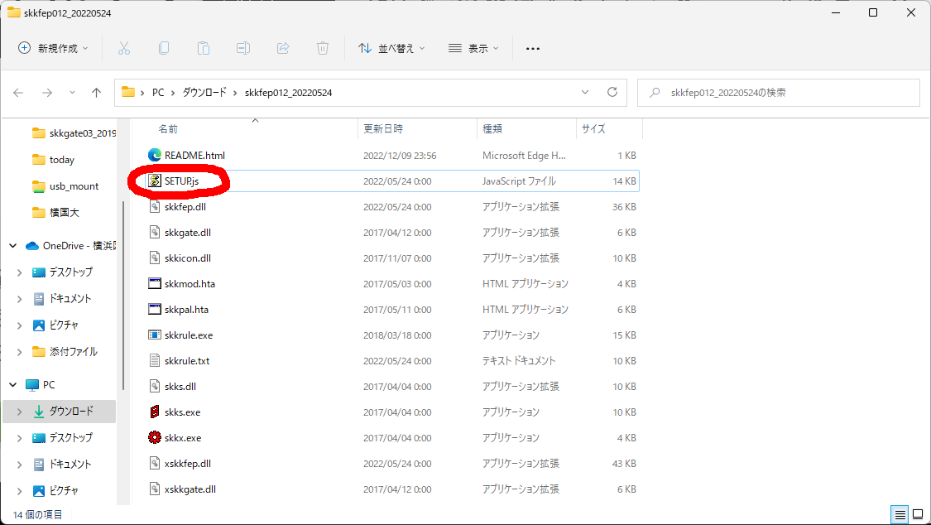This screenshot has height=525, width=931.
Task: Open the 表示 view dropdown
Action: (473, 48)
